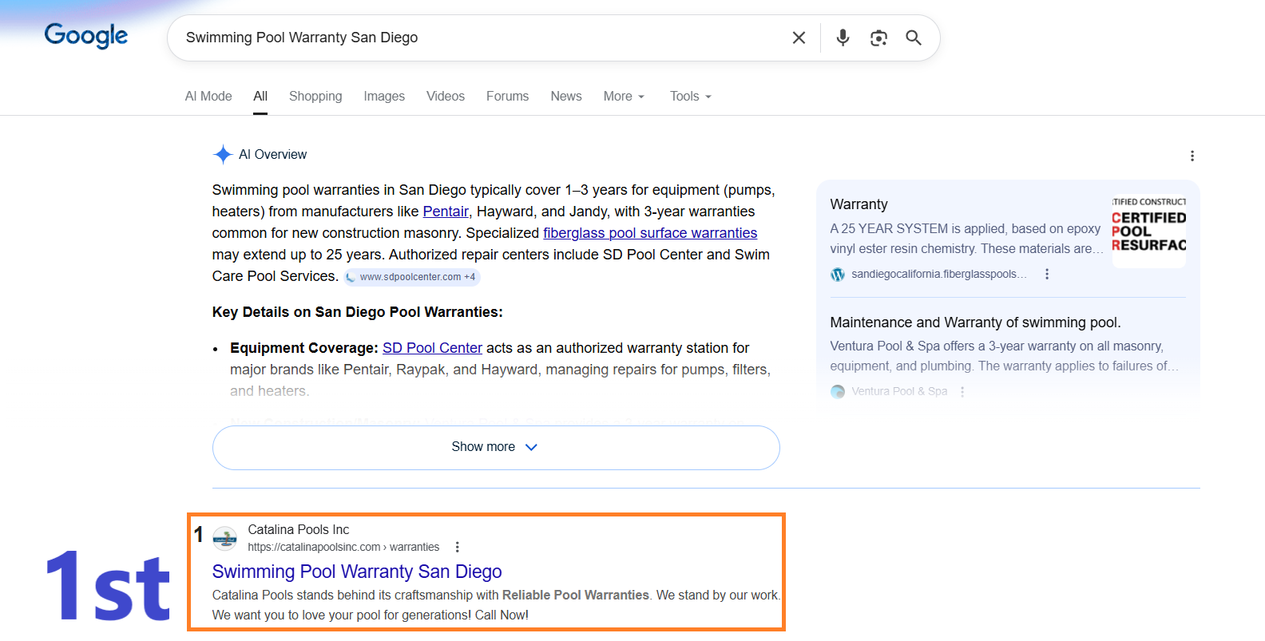Follow the fiberglass pool surface warranties link
Viewport: 1265px width, 641px height.
tap(650, 233)
